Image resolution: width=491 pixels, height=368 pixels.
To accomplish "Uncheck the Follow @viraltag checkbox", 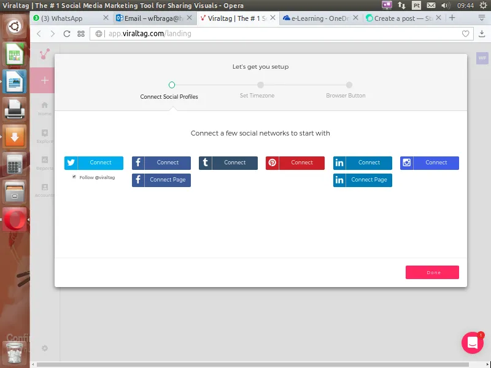I will click(x=74, y=177).
